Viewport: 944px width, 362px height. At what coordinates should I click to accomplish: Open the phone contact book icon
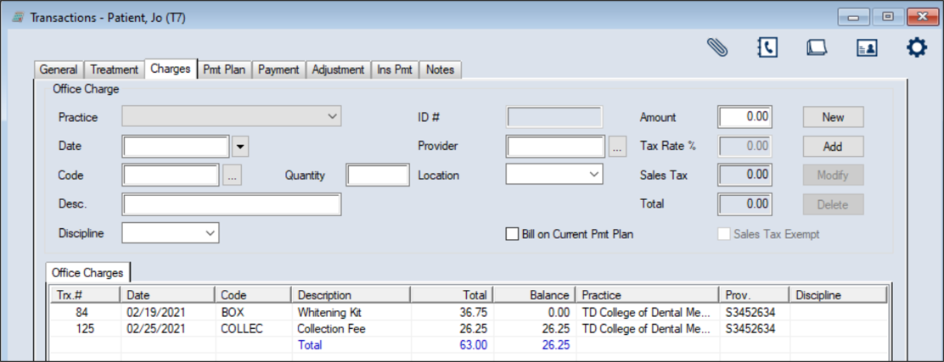pyautogui.click(x=767, y=47)
